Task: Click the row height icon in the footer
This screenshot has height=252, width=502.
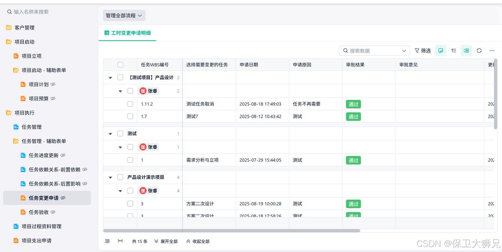Action: coord(107,241)
